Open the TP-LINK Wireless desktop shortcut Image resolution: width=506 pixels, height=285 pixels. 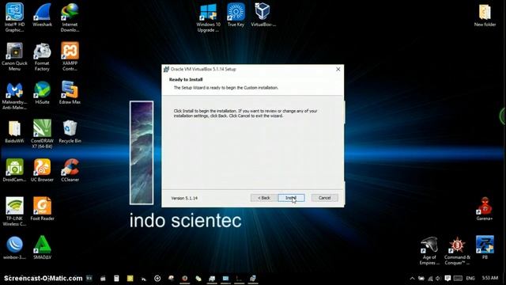[14, 211]
